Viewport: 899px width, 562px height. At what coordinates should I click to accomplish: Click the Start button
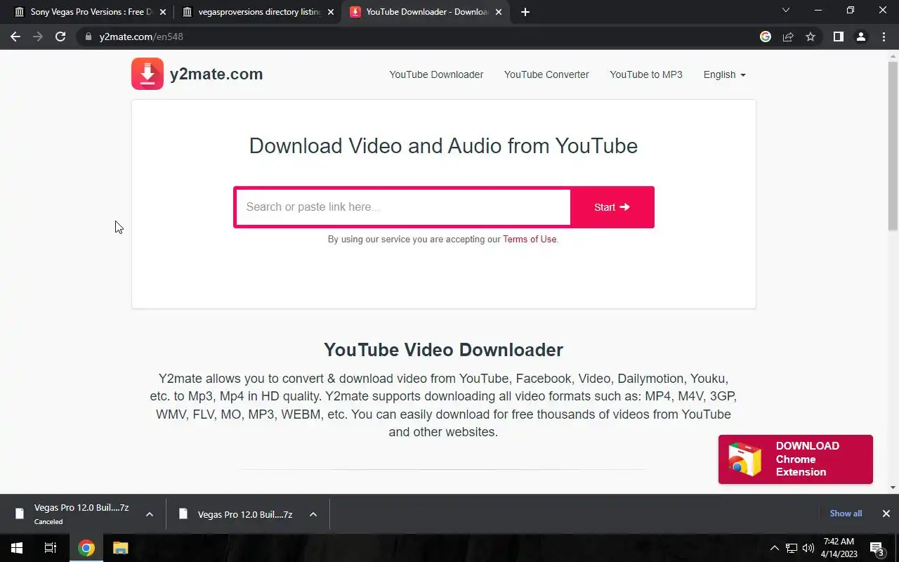(612, 207)
